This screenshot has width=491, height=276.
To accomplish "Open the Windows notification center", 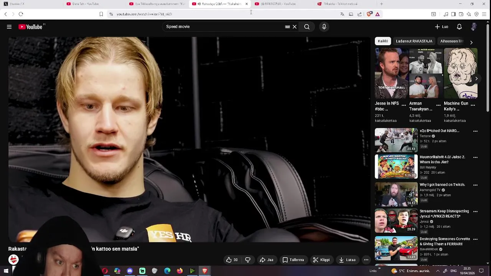I will [x=481, y=271].
